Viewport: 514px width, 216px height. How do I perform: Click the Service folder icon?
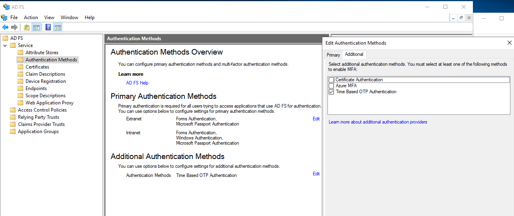click(x=13, y=45)
